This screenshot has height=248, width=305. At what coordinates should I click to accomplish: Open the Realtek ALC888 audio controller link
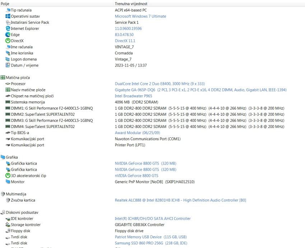[180, 200]
